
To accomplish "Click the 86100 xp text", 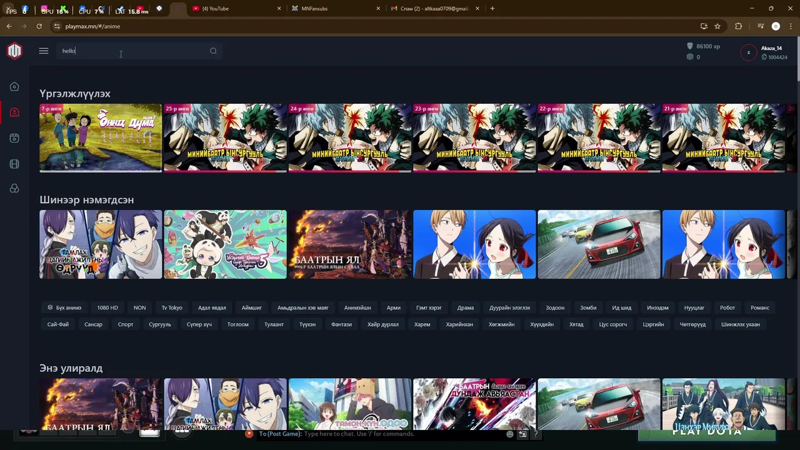I will (708, 46).
